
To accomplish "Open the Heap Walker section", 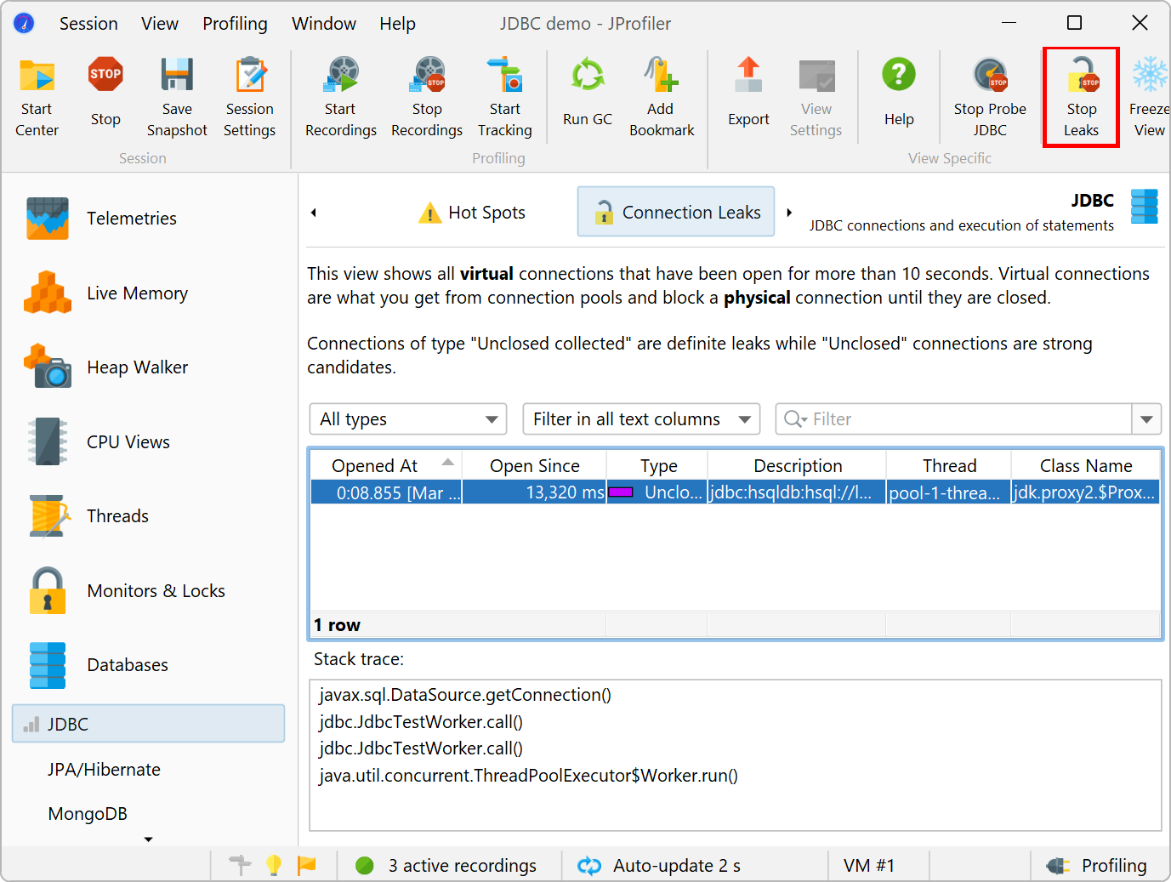I will click(x=137, y=367).
